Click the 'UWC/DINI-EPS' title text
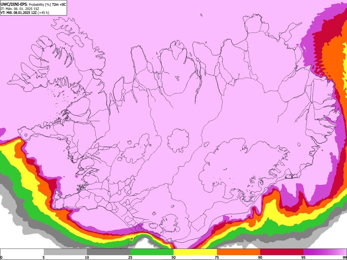 coord(13,5)
